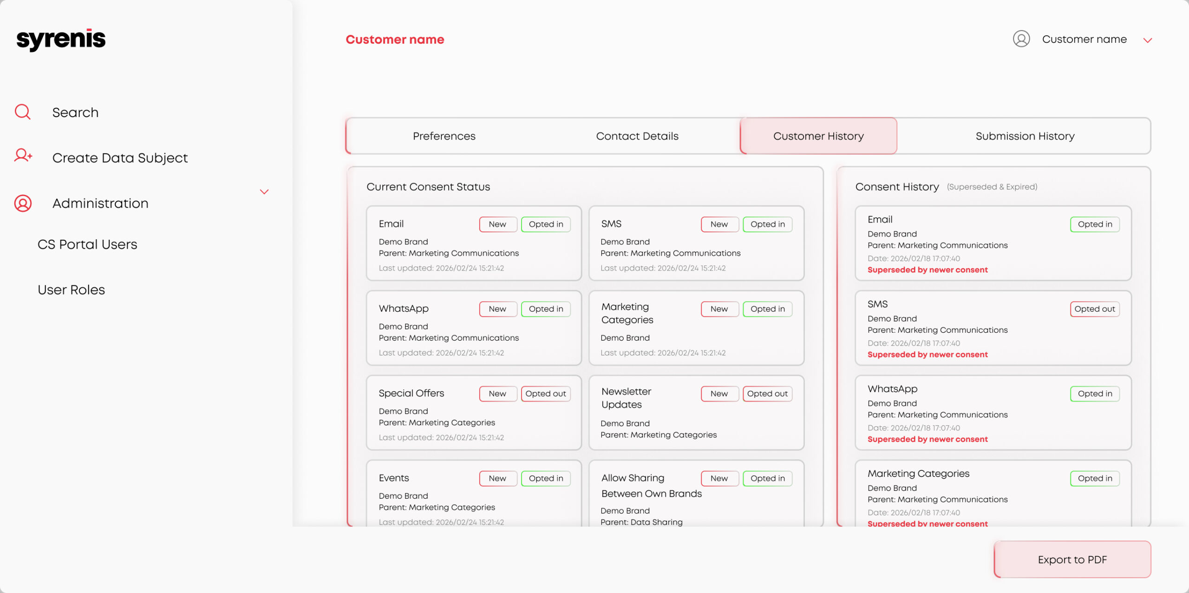The width and height of the screenshot is (1189, 593).
Task: Collapse the Administration menu chevron
Action: pos(264,191)
